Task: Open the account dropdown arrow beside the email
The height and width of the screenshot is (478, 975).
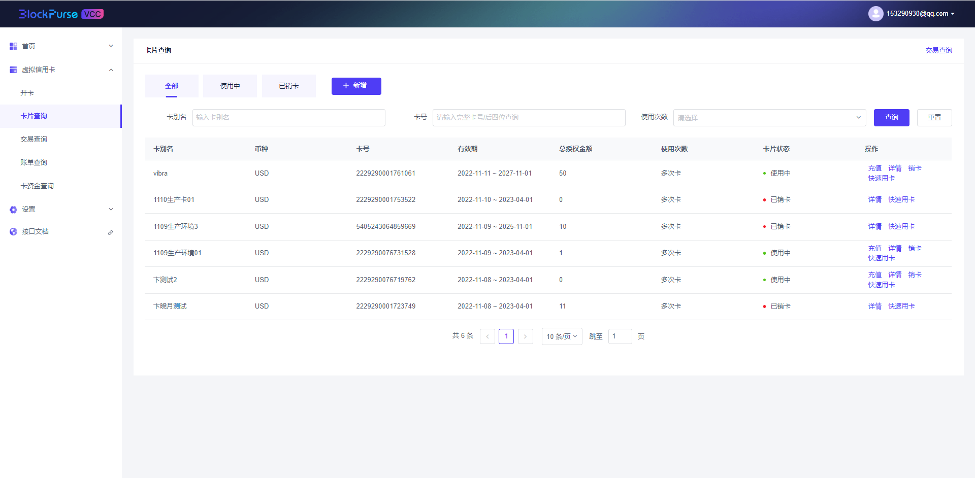Action: 953,14
